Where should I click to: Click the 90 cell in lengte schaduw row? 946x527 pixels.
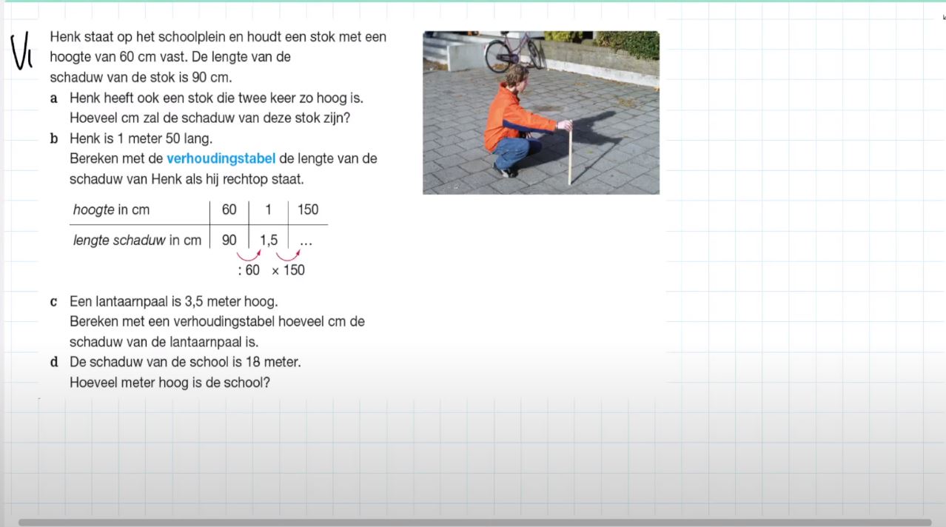229,240
